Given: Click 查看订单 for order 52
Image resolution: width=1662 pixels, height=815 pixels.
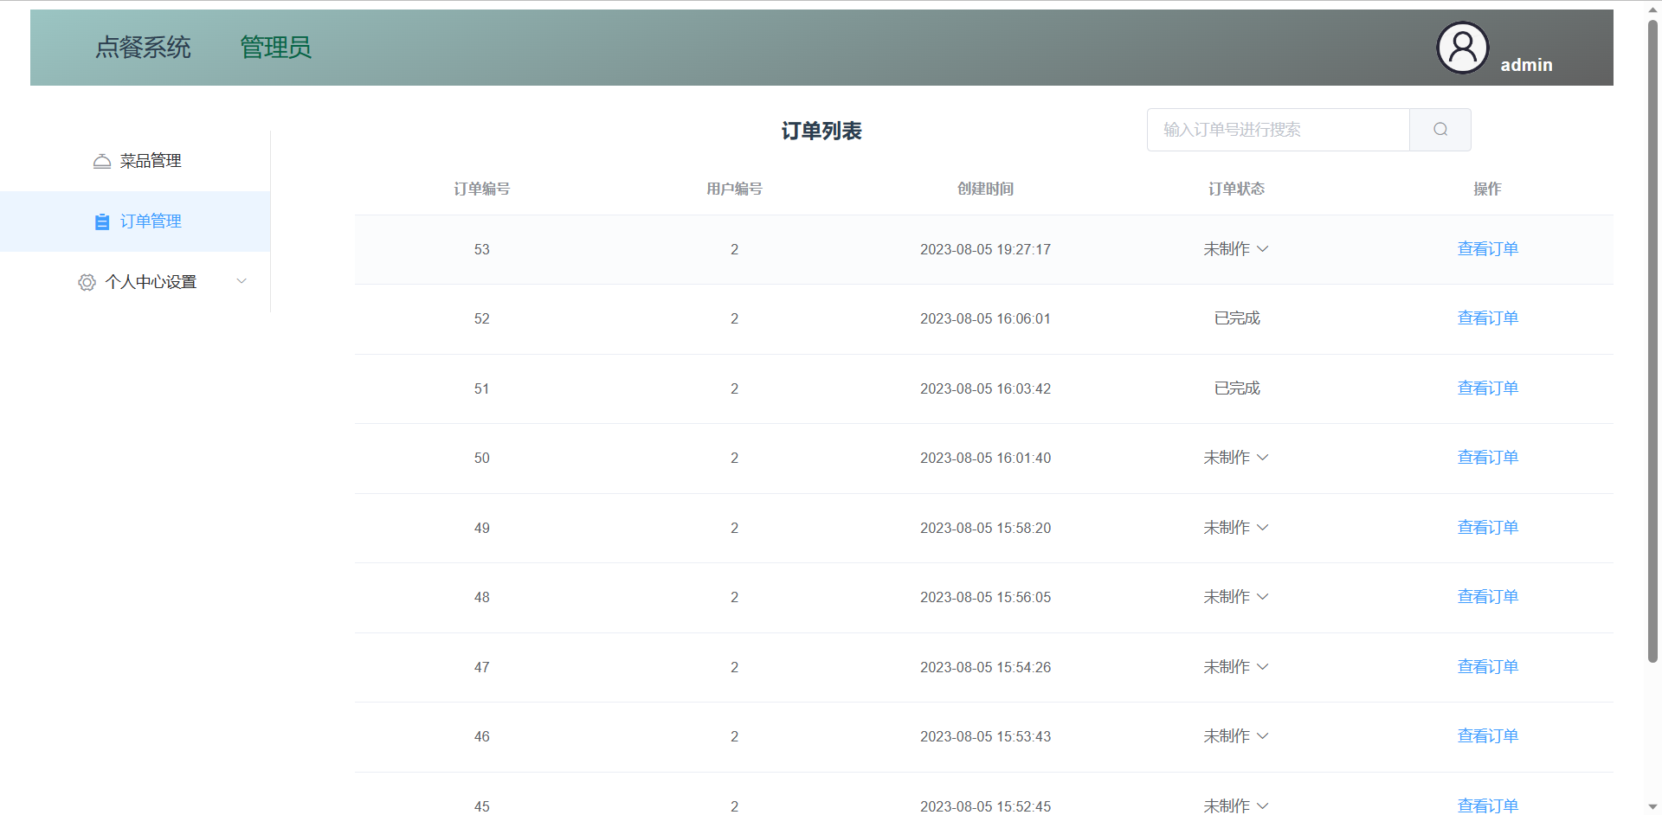Looking at the screenshot, I should (1487, 318).
